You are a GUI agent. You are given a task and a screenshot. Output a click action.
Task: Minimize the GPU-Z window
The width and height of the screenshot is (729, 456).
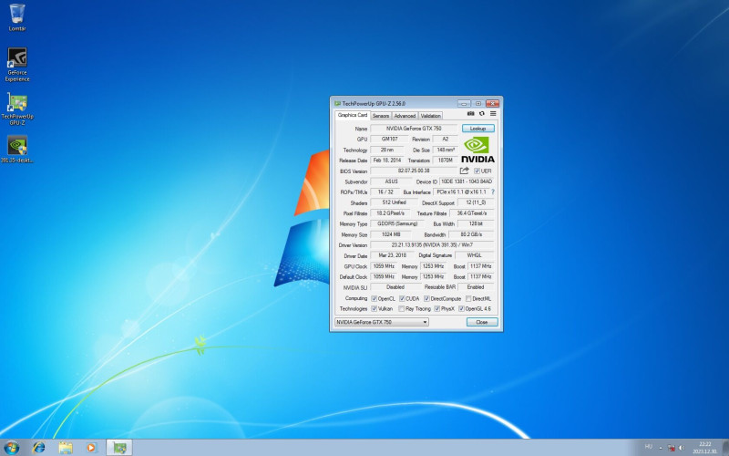pyautogui.click(x=464, y=103)
